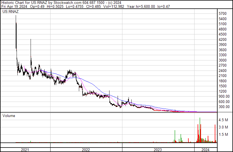
Task: Select the 2400 price axis label
Action: click(222, 71)
